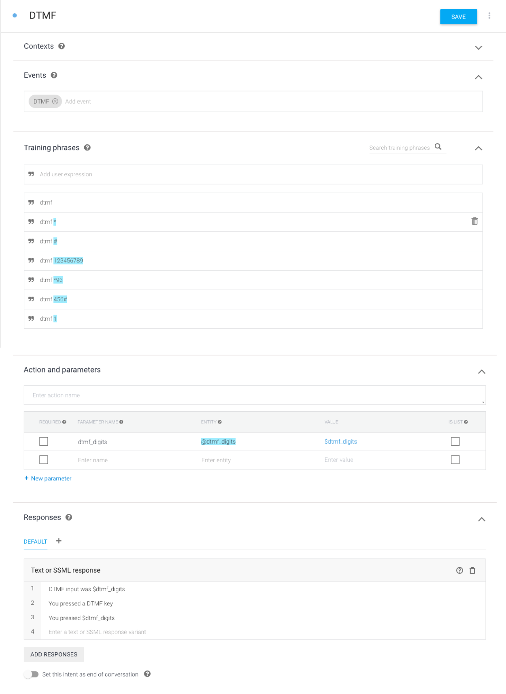Click the Events help question icon
This screenshot has width=506, height=694.
pos(54,75)
